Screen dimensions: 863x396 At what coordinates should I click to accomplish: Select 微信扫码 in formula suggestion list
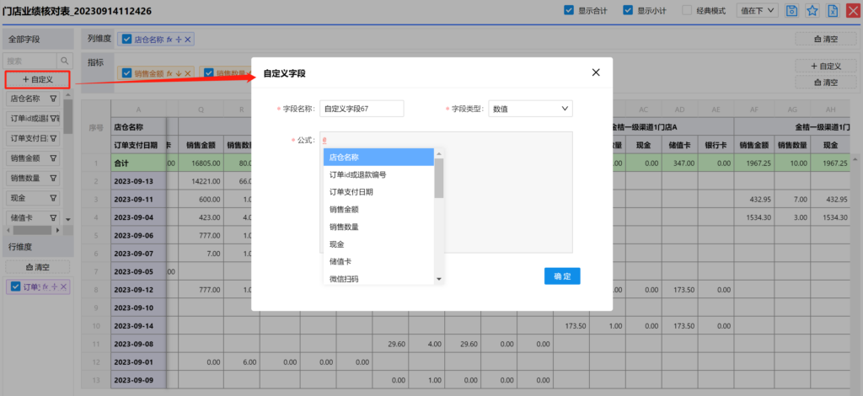(x=378, y=278)
